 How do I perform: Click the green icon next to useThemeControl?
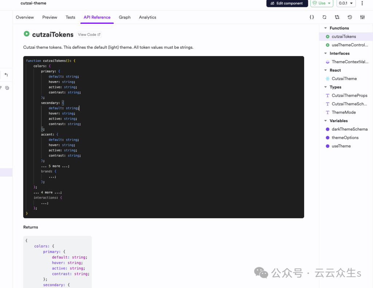[x=327, y=45]
